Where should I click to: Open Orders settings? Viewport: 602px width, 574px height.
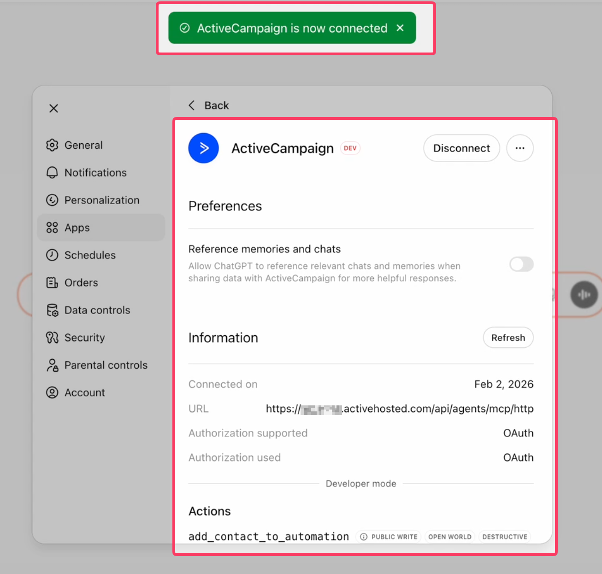coord(101,282)
